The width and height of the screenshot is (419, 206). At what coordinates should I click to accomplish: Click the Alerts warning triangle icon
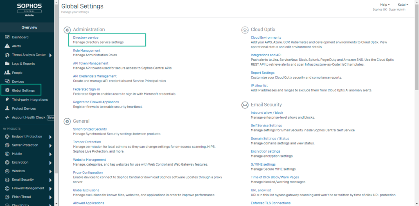point(7,46)
